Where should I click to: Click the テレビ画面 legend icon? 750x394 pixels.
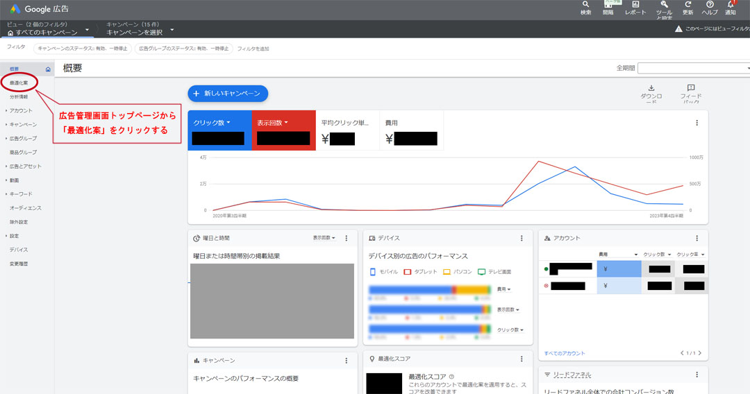pos(482,272)
